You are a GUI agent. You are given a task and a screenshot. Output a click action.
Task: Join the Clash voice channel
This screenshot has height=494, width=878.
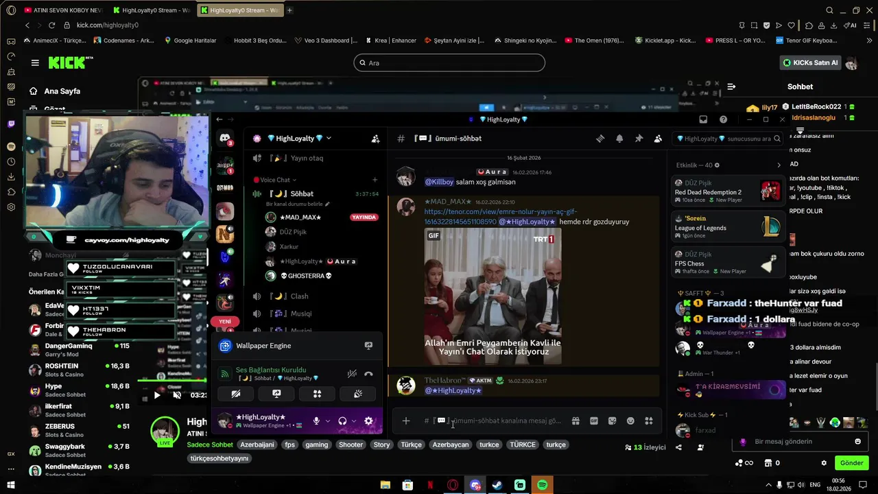(300, 296)
